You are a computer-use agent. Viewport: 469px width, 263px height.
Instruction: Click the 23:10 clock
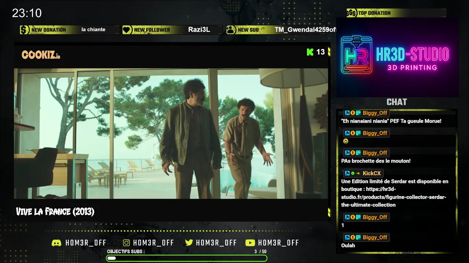(x=27, y=14)
